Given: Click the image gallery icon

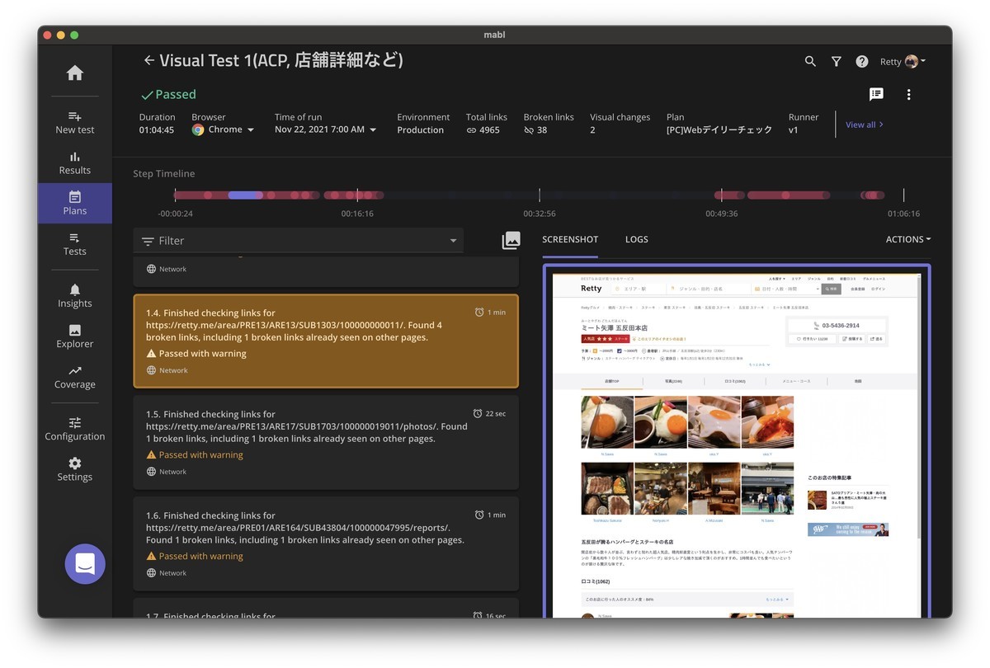Looking at the screenshot, I should point(511,240).
